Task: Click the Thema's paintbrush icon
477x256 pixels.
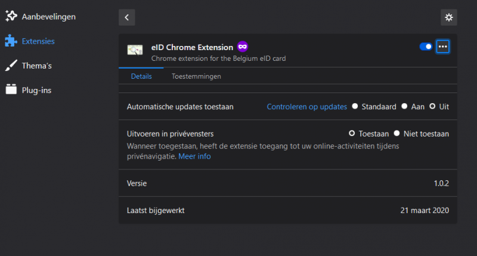Action: click(x=11, y=66)
